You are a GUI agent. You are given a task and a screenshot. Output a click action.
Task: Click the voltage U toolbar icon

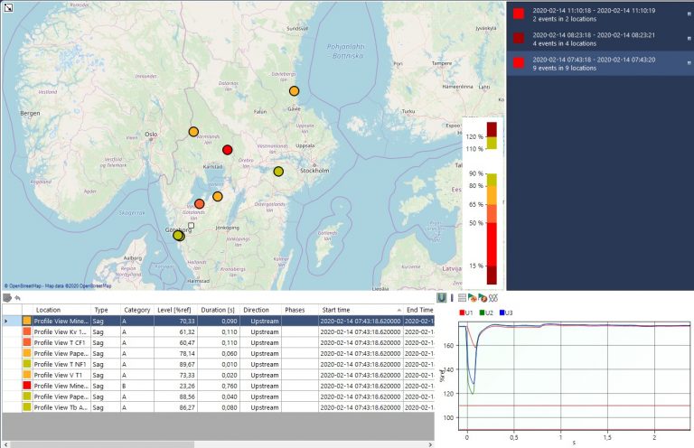pyautogui.click(x=441, y=298)
